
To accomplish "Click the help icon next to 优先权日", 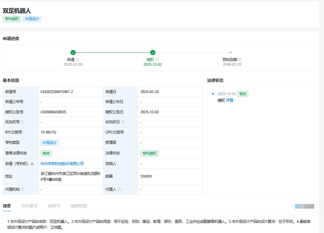I will 123,122.
